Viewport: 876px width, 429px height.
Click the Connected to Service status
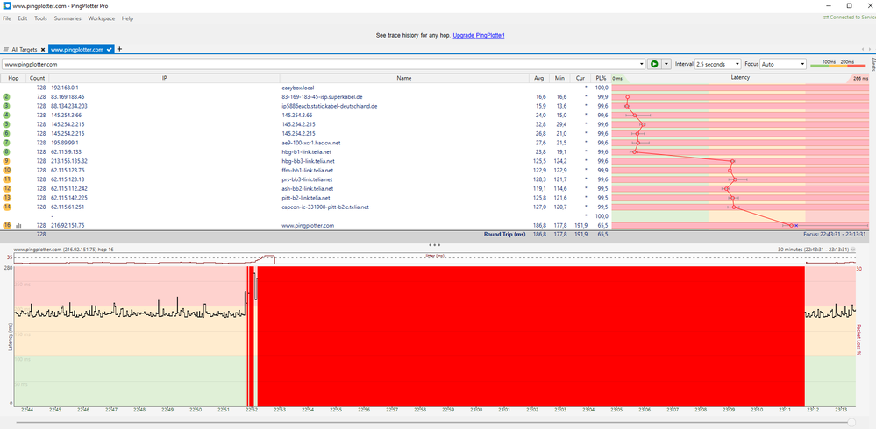pyautogui.click(x=850, y=18)
